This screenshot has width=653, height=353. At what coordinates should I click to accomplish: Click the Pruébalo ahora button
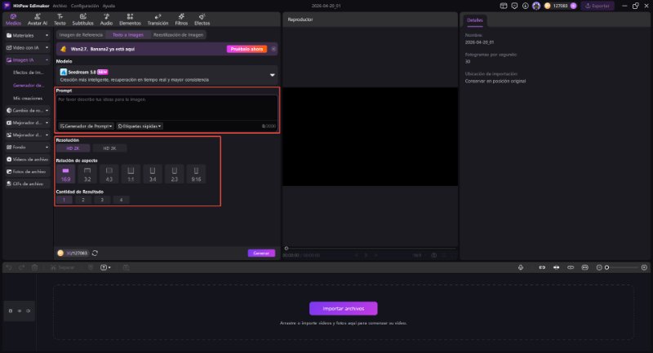click(x=247, y=49)
